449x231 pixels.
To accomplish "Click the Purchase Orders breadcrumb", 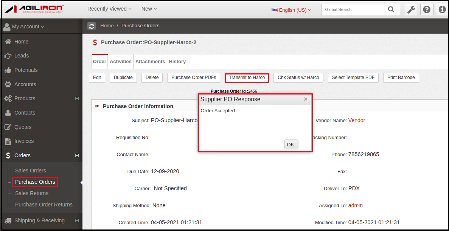I will [x=140, y=26].
